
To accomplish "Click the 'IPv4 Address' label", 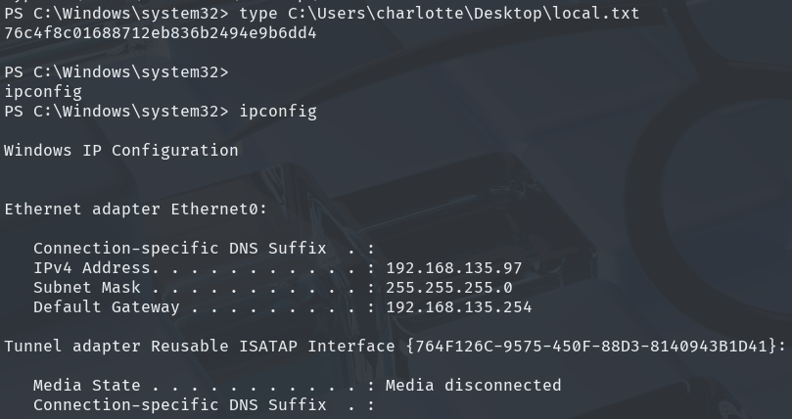I will coord(92,268).
